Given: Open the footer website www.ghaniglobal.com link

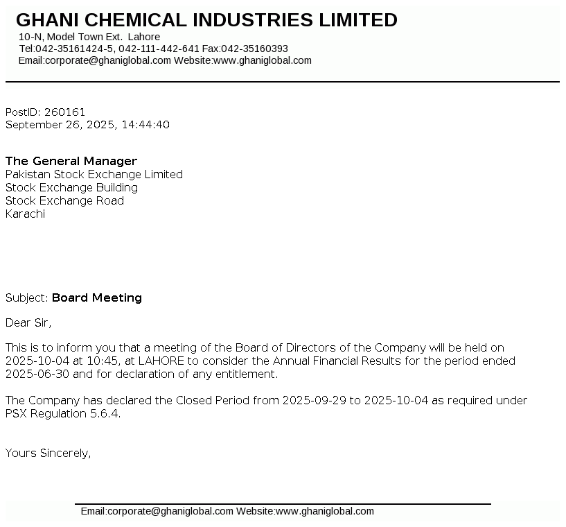Looking at the screenshot, I should [x=324, y=512].
